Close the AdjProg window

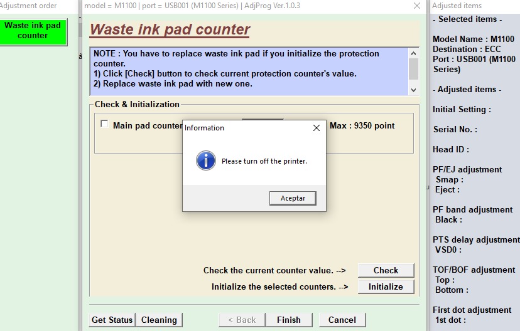click(x=417, y=6)
